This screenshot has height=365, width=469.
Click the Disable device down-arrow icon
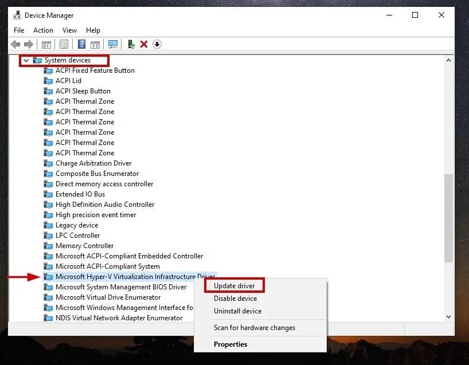click(157, 44)
